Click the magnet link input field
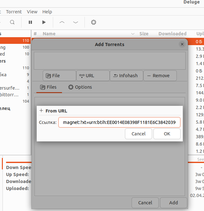Image resolution: width=204 pixels, height=211 pixels. [x=119, y=122]
